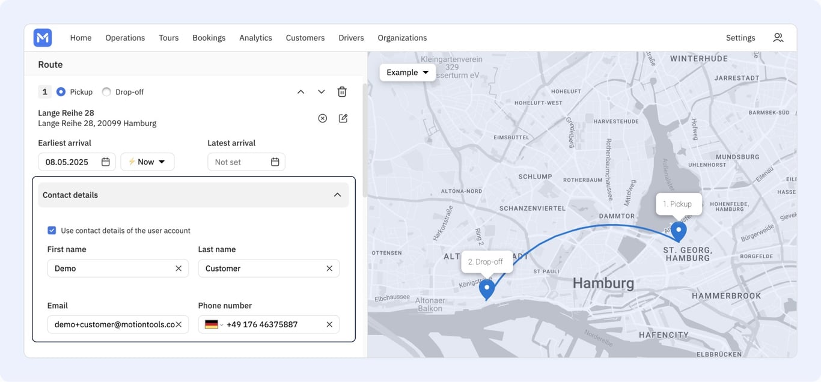Clear the Lange Reihe 28 address
This screenshot has height=382, width=821.
click(323, 118)
